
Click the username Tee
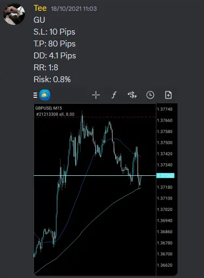[x=40, y=8]
